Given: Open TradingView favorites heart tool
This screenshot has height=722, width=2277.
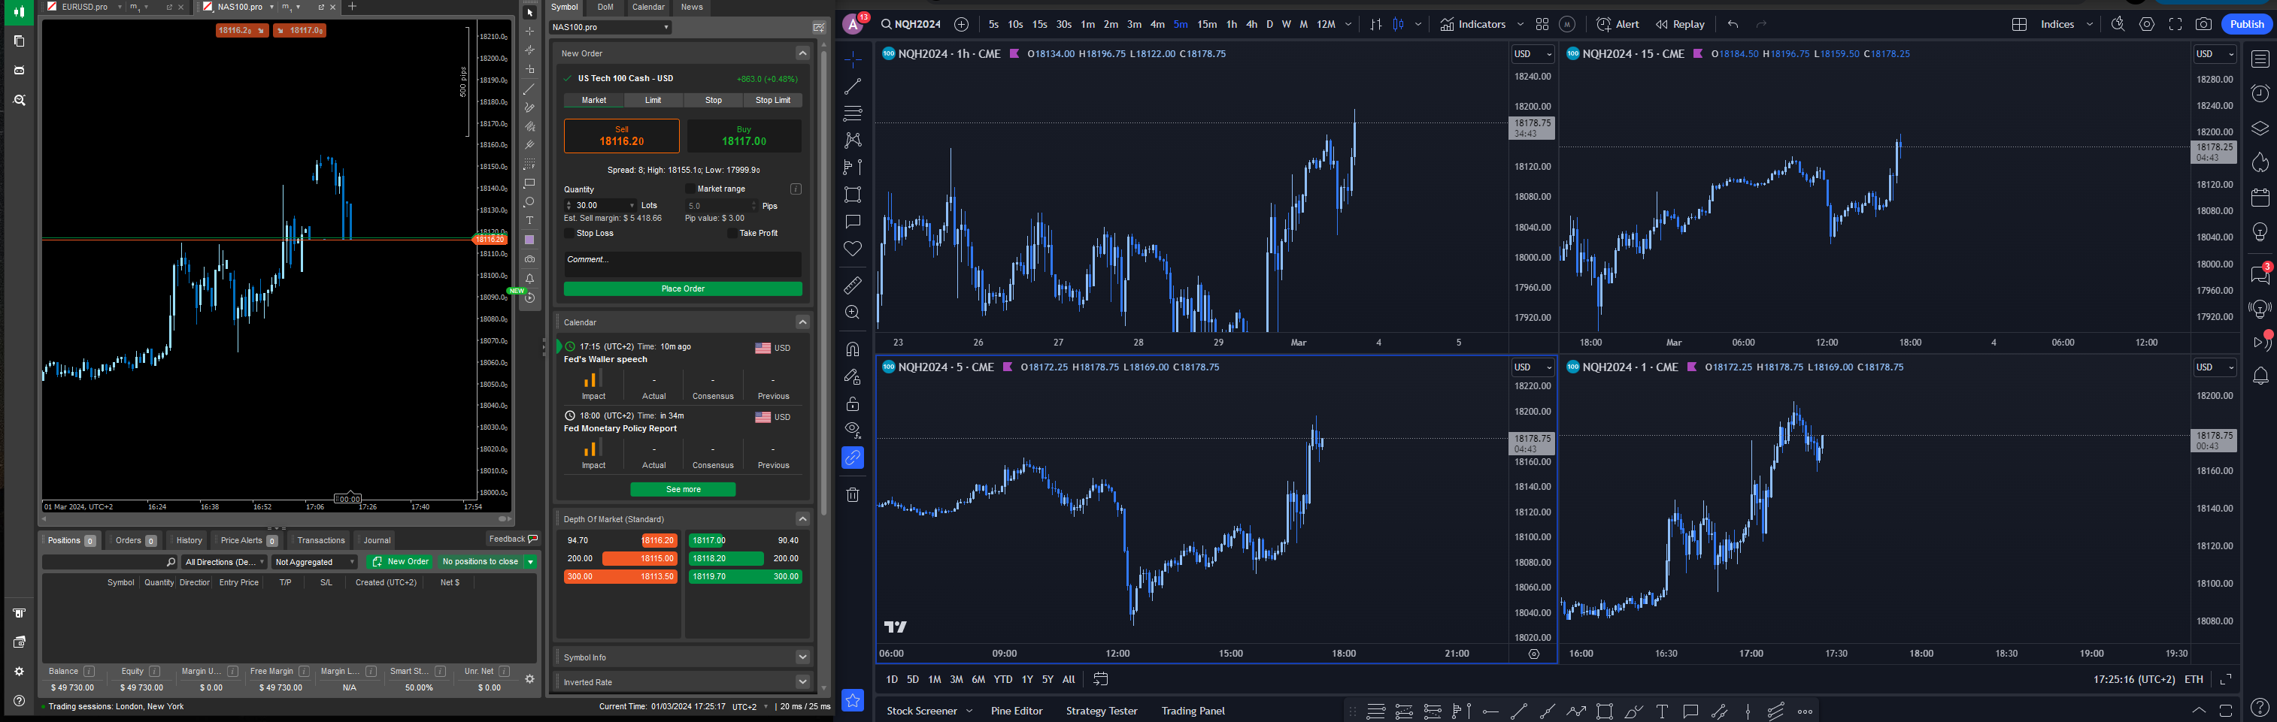Looking at the screenshot, I should point(852,249).
